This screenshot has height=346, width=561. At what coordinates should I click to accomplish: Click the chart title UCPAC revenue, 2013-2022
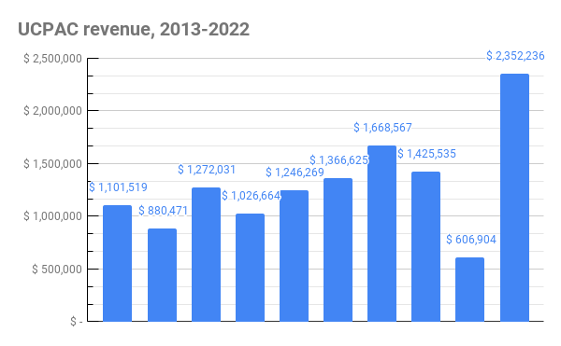(x=134, y=30)
